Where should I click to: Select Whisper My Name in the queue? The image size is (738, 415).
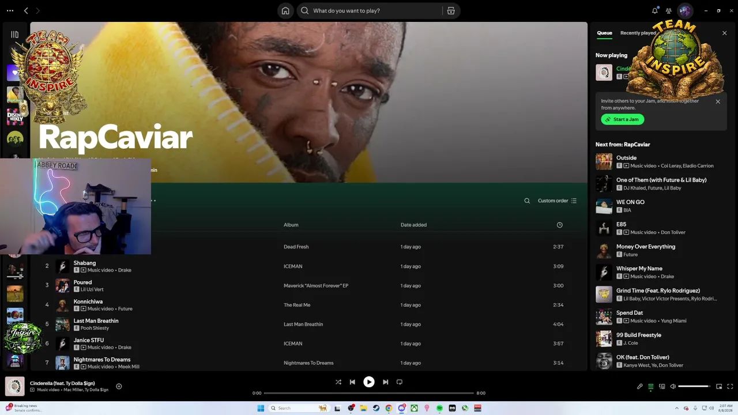tap(660, 272)
